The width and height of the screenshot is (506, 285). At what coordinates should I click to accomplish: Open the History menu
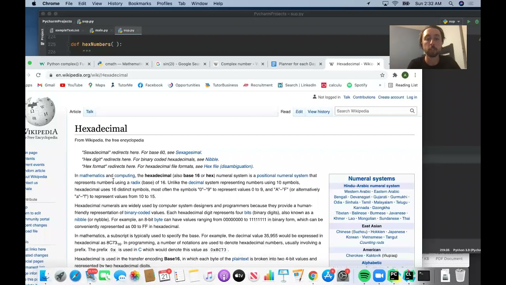pos(115,4)
